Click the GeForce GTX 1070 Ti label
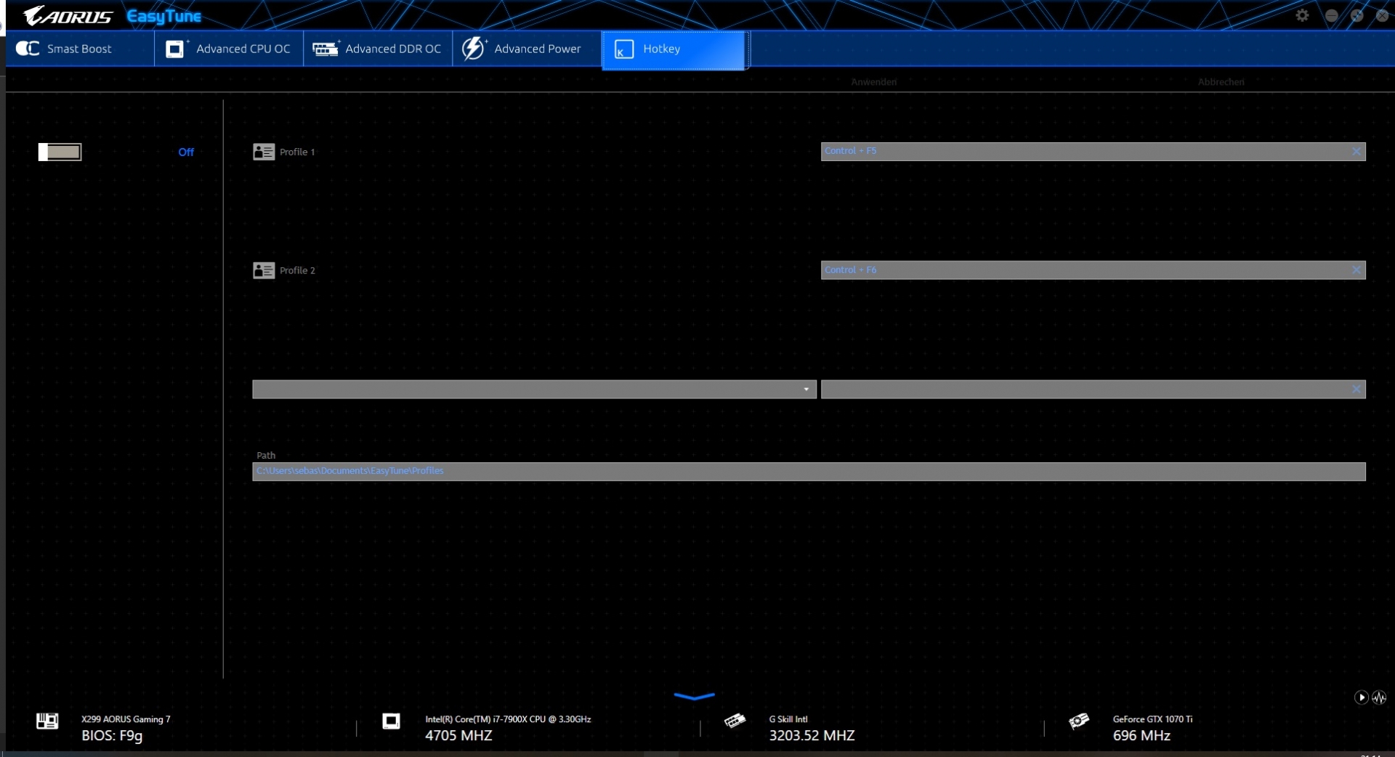This screenshot has height=757, width=1395. (x=1152, y=719)
